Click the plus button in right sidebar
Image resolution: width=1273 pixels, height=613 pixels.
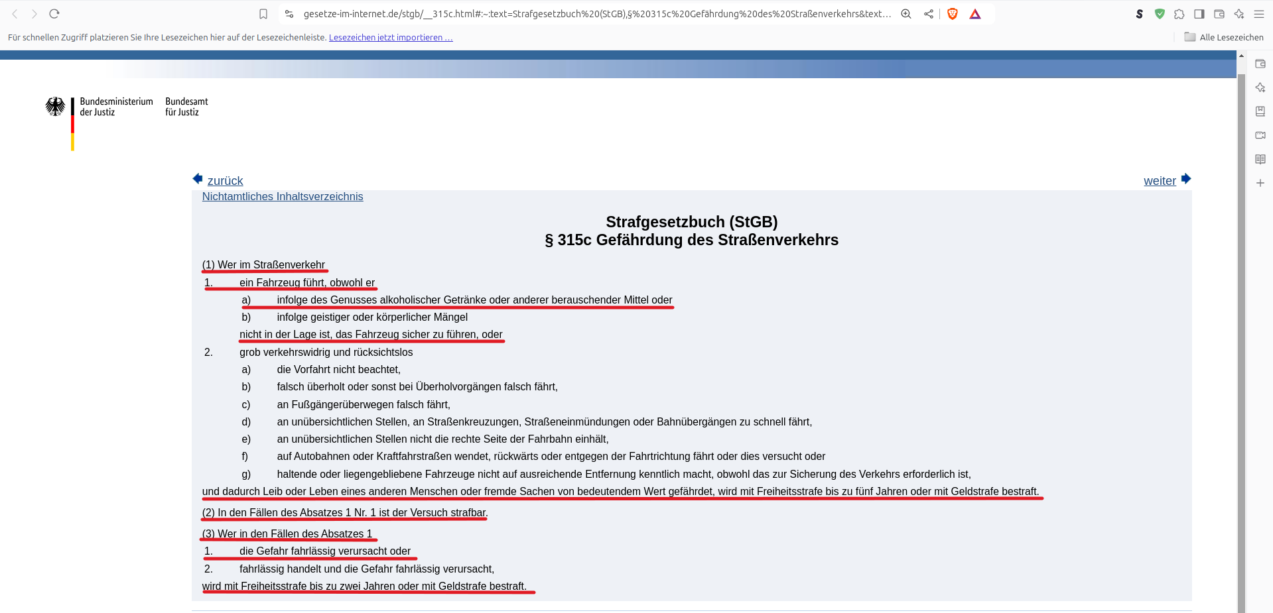coord(1260,183)
